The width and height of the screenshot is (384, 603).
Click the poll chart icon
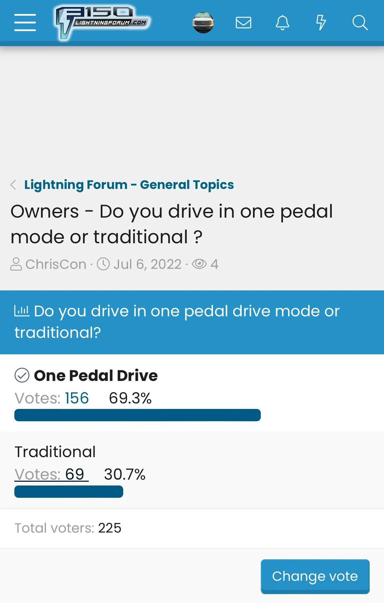(x=22, y=311)
